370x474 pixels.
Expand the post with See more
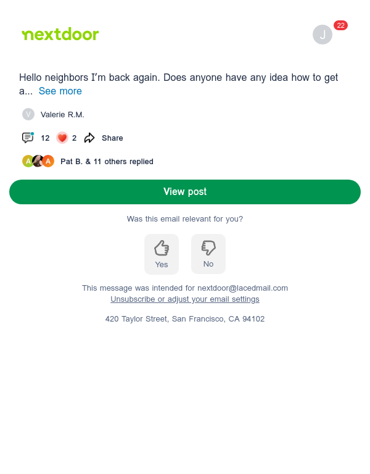pos(60,91)
